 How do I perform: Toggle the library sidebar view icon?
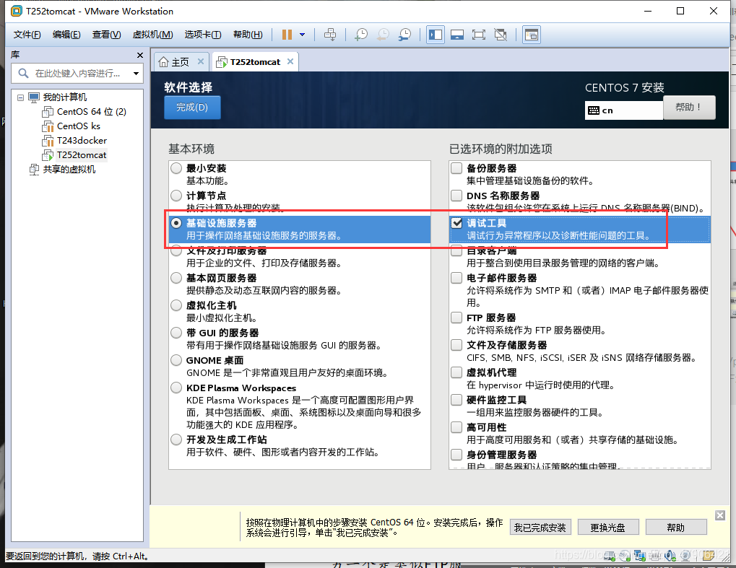tap(435, 35)
